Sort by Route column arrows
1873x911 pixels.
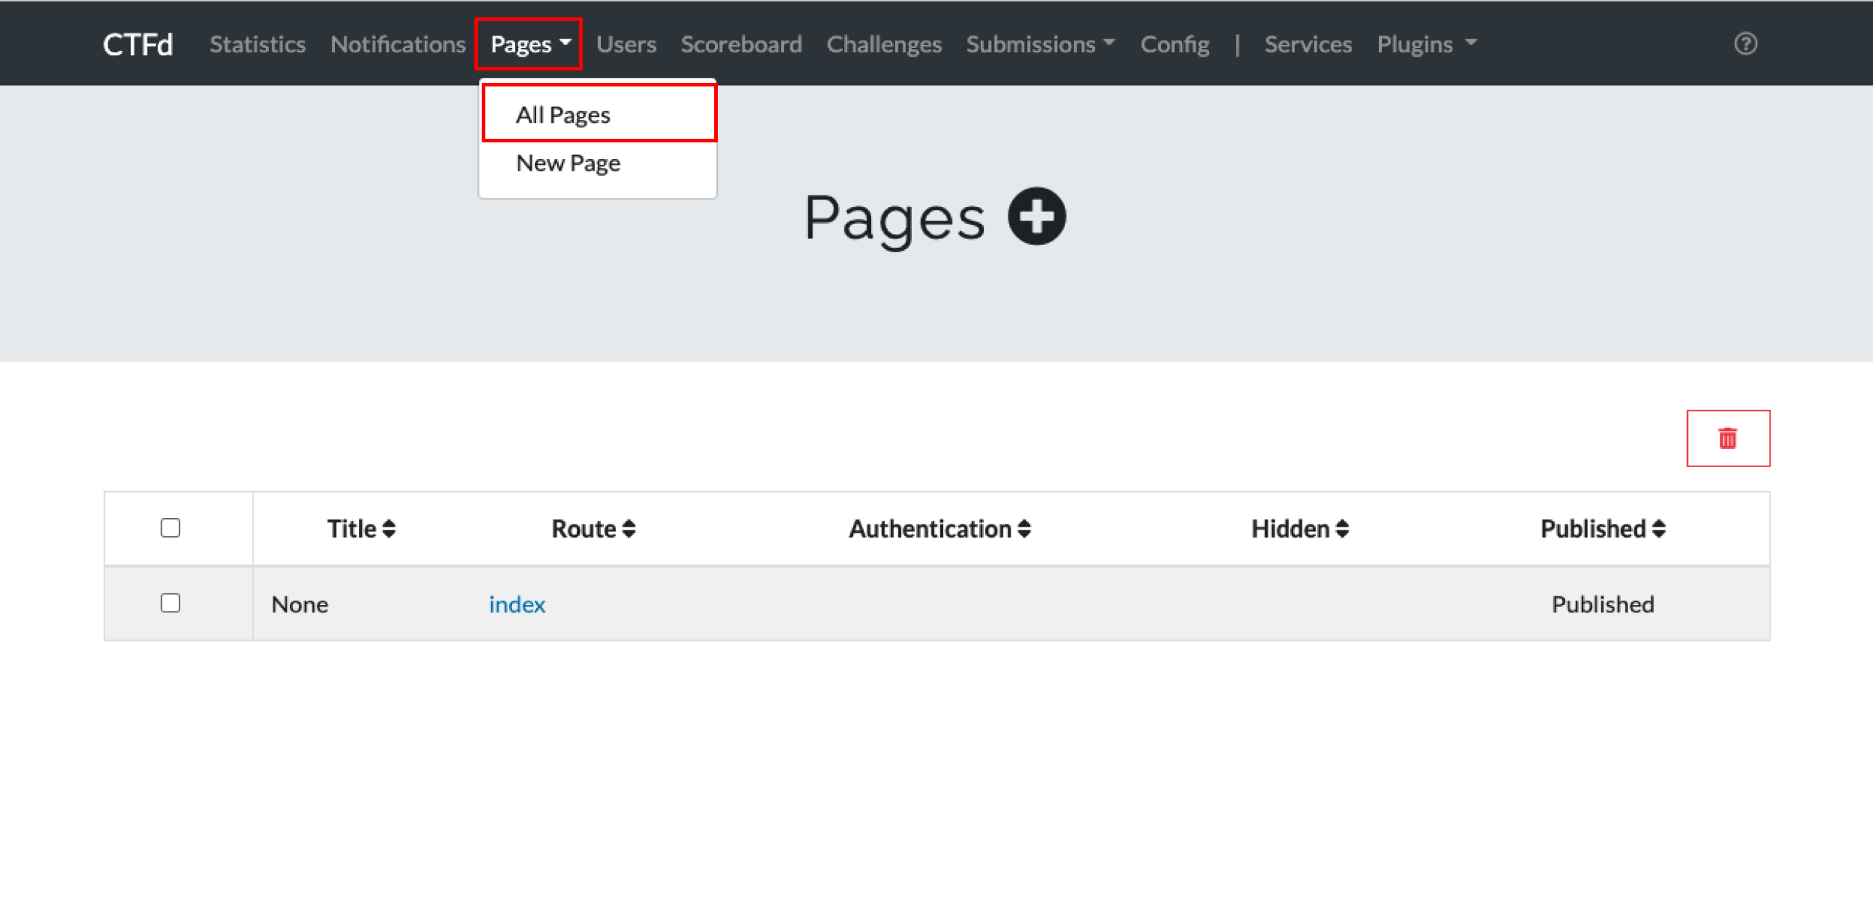point(629,529)
